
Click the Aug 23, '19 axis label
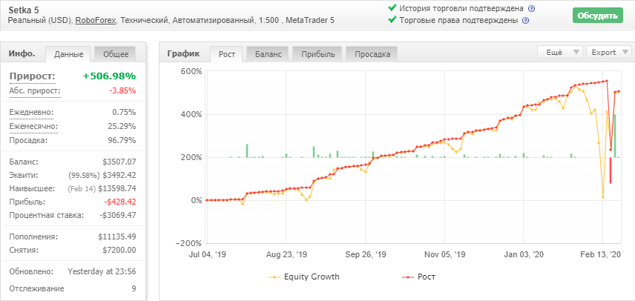[287, 254]
